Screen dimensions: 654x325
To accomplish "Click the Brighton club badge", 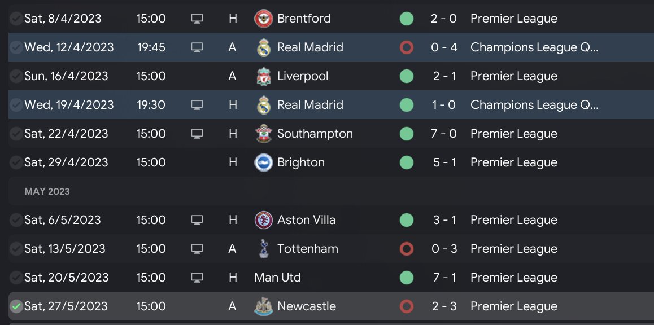I will pyautogui.click(x=263, y=162).
